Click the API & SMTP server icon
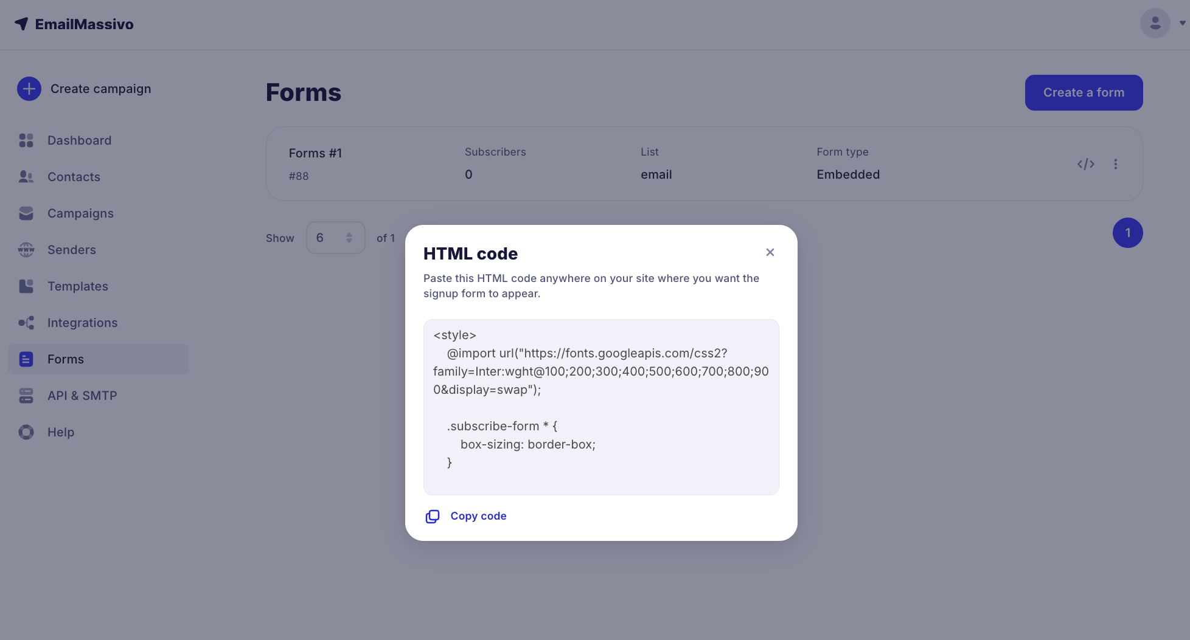The height and width of the screenshot is (640, 1190). pos(26,396)
